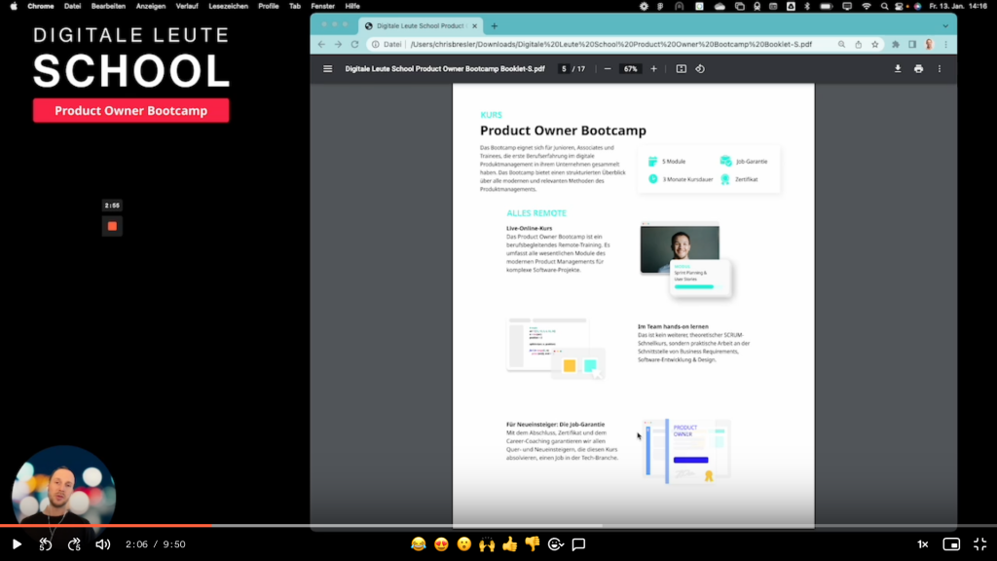Bookmark this page with the star
Viewport: 997px width, 561px height.
(x=875, y=45)
